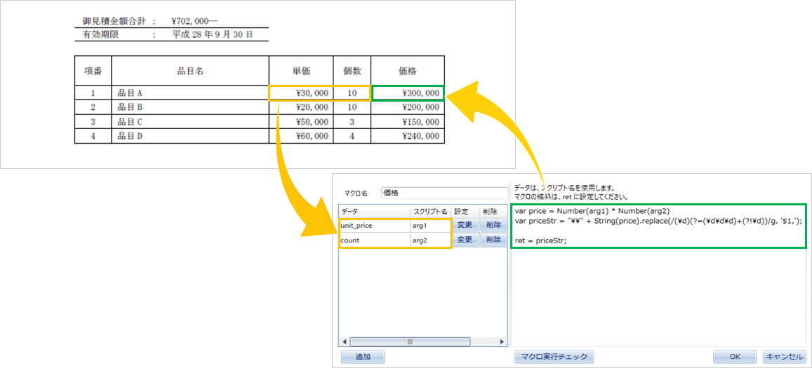
Task: Click the 品目名 table header
Action: pos(190,71)
